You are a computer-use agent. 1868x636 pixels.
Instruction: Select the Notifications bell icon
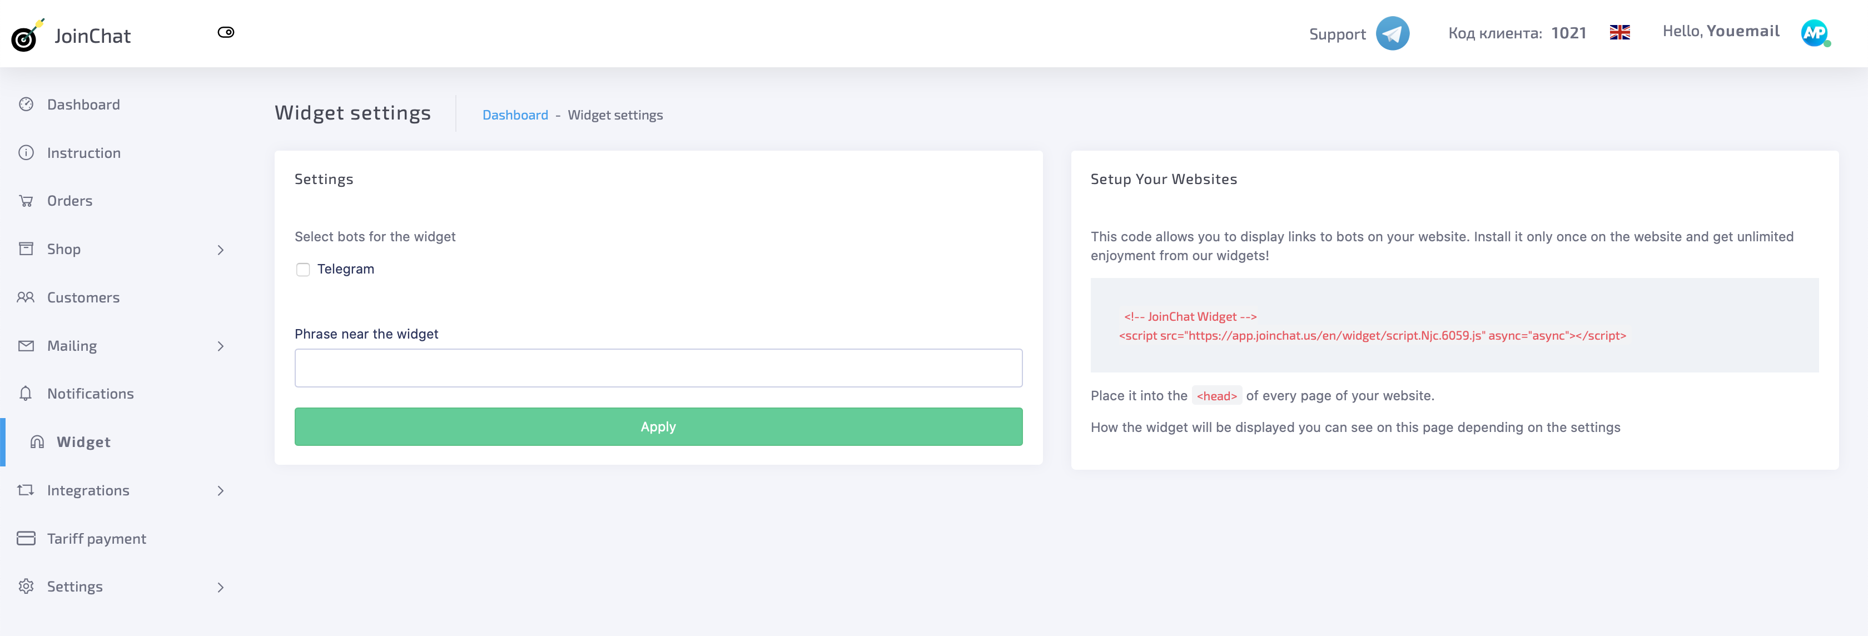[26, 393]
